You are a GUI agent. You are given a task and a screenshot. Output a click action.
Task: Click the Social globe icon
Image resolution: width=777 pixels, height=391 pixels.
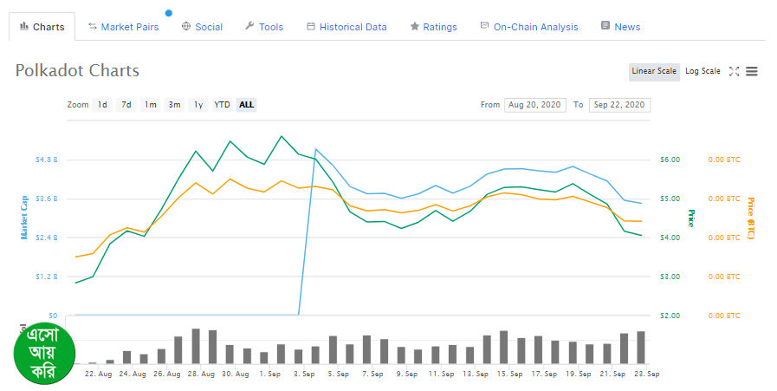[185, 26]
